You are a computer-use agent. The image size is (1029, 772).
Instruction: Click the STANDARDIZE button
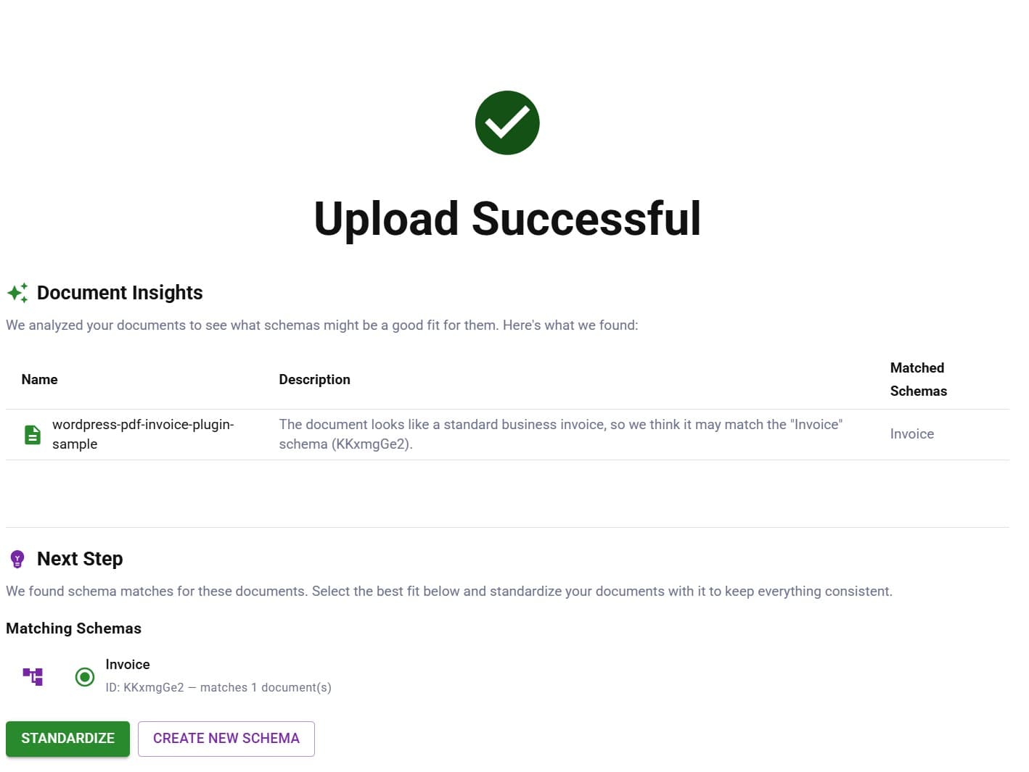click(67, 738)
